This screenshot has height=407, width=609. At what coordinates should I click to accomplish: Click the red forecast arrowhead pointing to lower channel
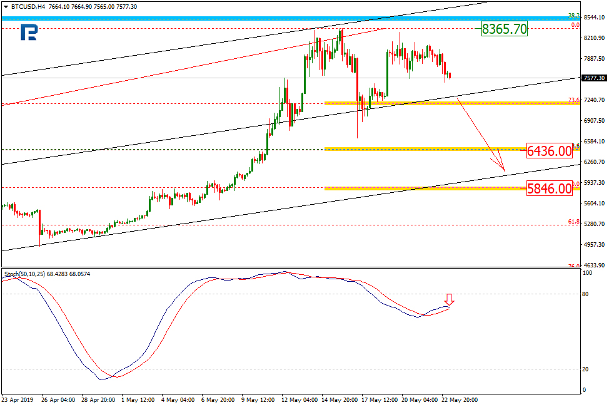point(502,168)
